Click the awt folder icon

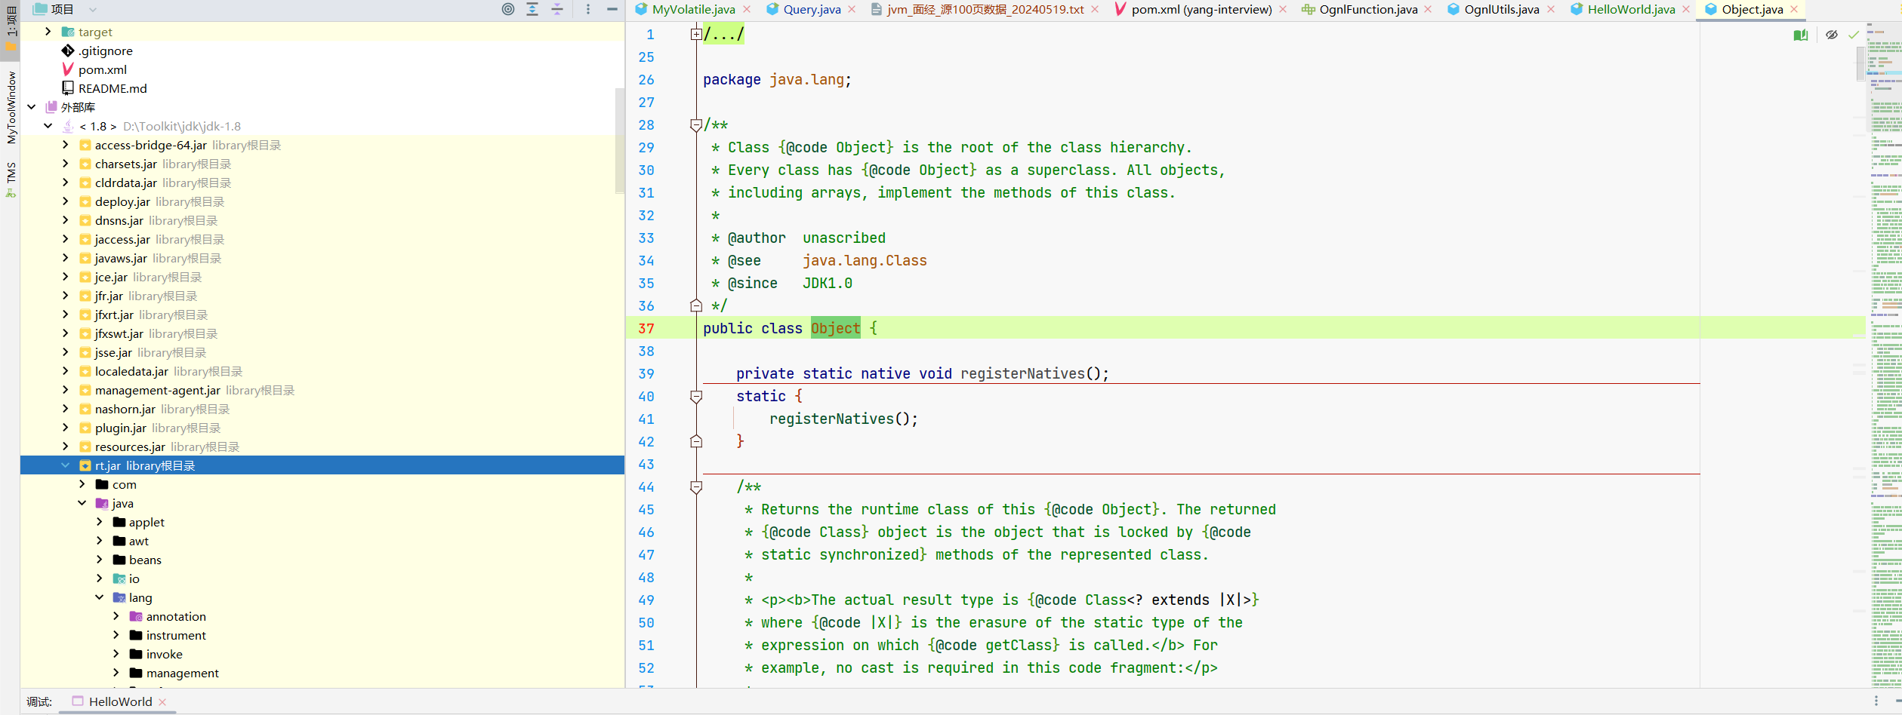click(119, 541)
